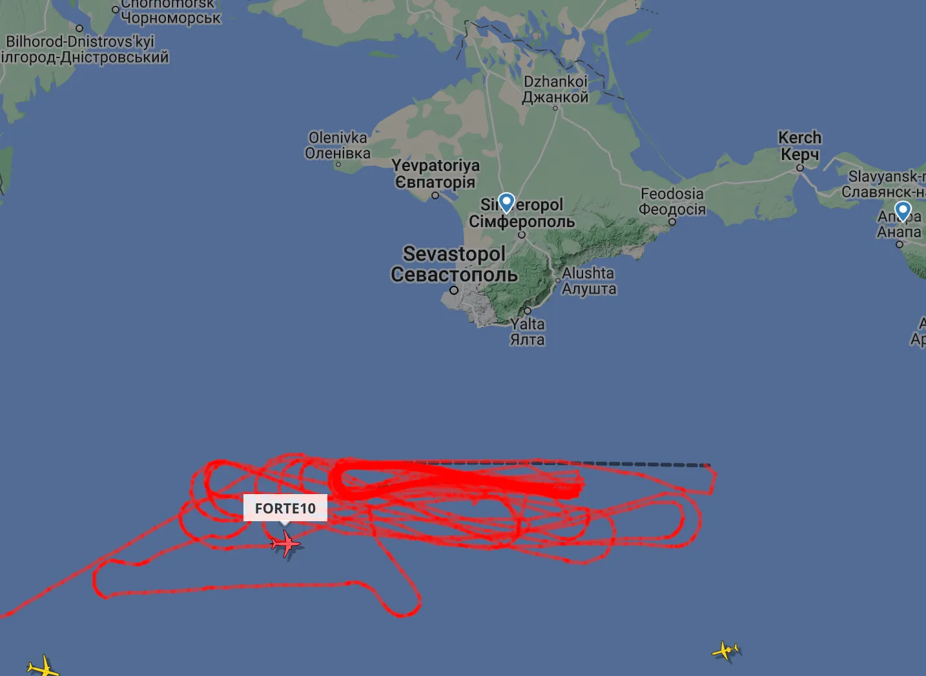This screenshot has height=676, width=926.
Task: Click the Dzhankoi city marker circle
Action: (x=555, y=108)
